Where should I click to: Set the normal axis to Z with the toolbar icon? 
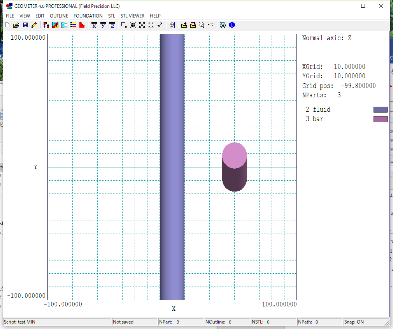pyautogui.click(x=112, y=25)
